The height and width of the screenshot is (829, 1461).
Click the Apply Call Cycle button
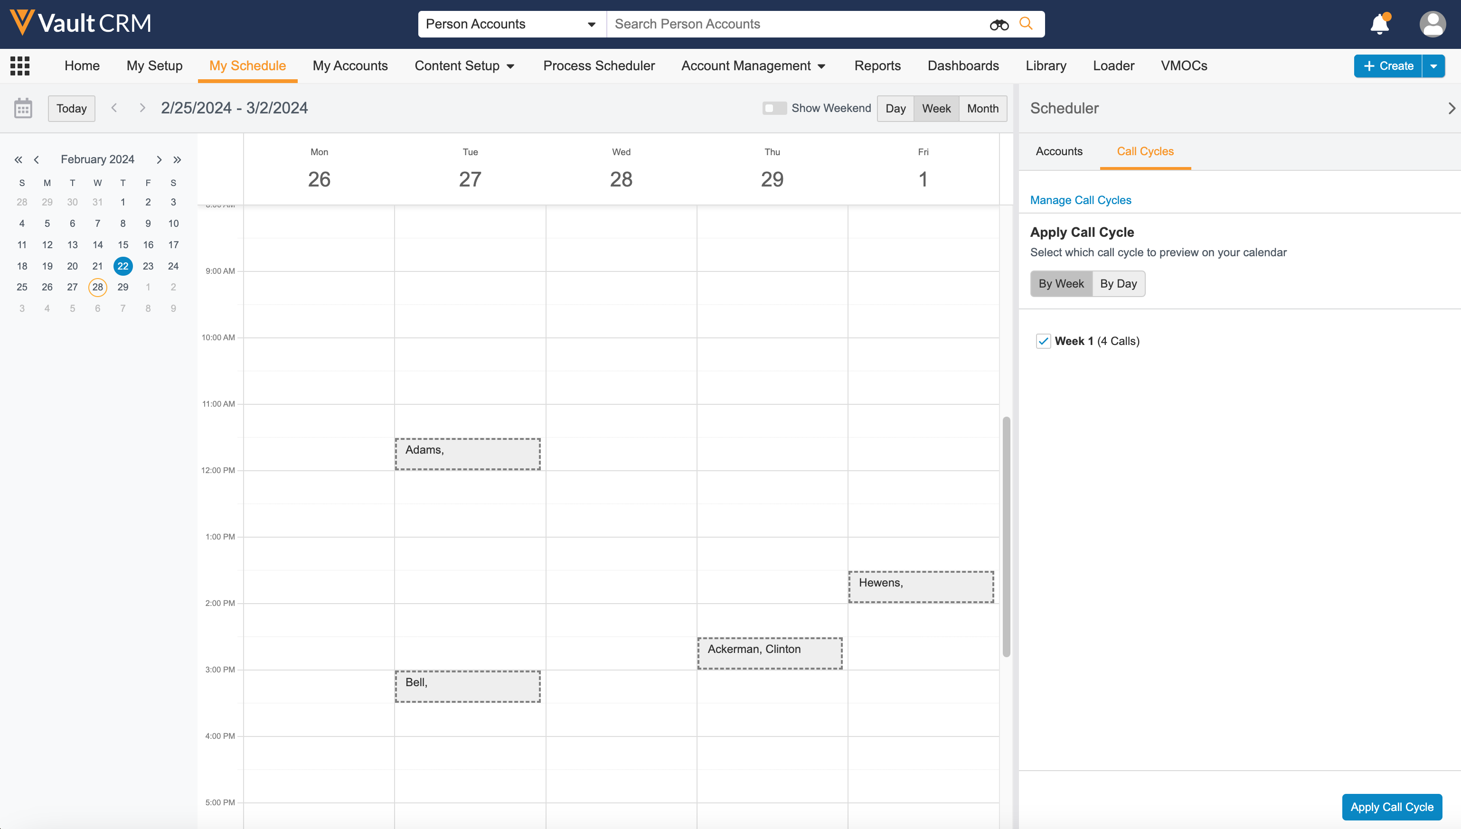[1392, 807]
